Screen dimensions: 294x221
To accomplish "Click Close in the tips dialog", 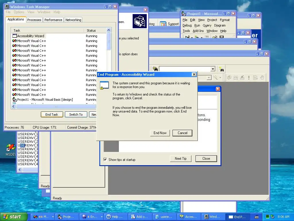I will [206, 159].
